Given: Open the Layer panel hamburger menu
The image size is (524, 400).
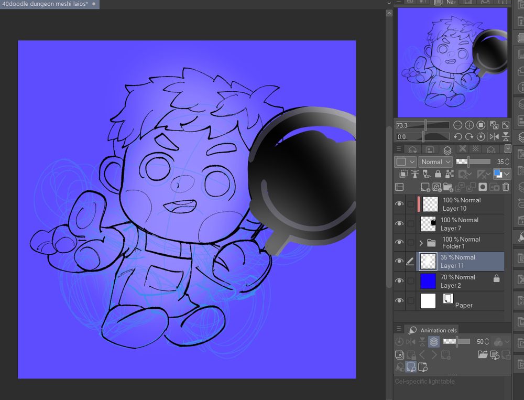Looking at the screenshot, I should tap(399, 149).
